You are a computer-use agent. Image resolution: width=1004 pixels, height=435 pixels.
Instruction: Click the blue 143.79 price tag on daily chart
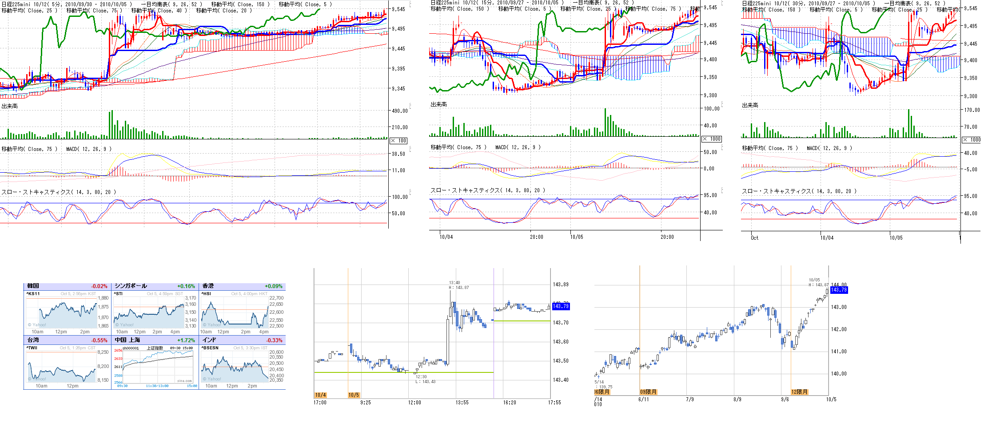[839, 290]
